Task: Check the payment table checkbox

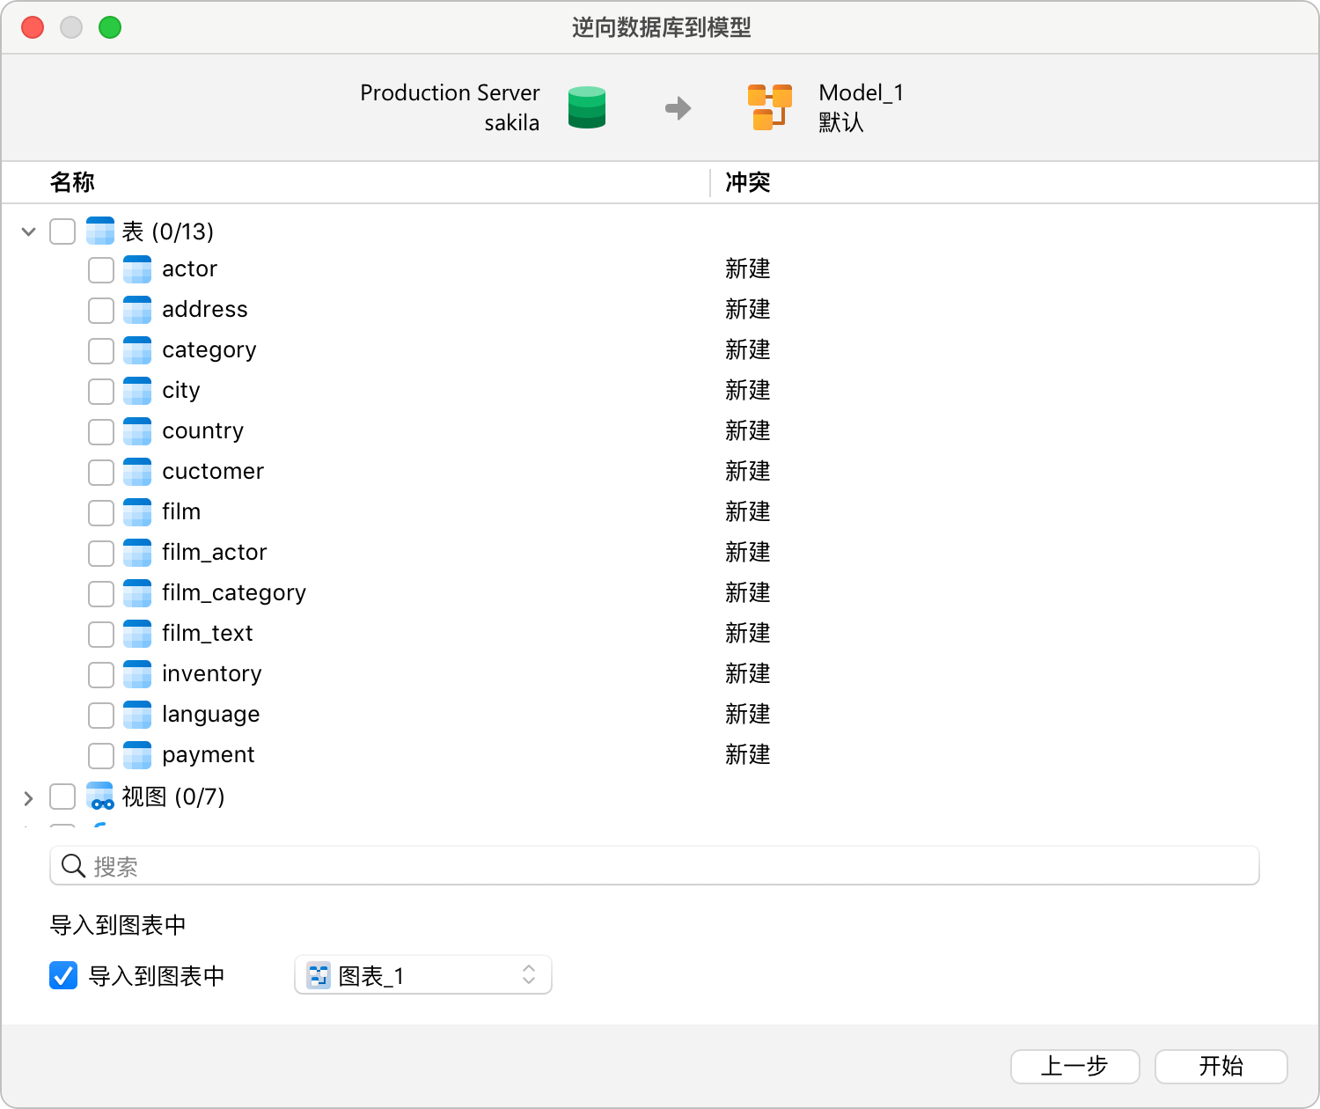Action: click(101, 756)
